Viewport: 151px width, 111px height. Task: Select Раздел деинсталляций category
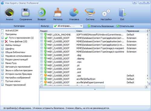click(17, 59)
